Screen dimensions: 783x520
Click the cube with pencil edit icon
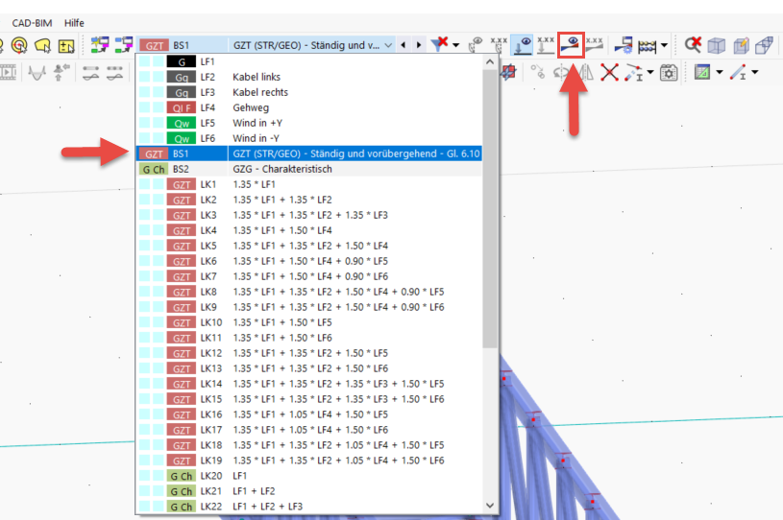click(x=741, y=46)
